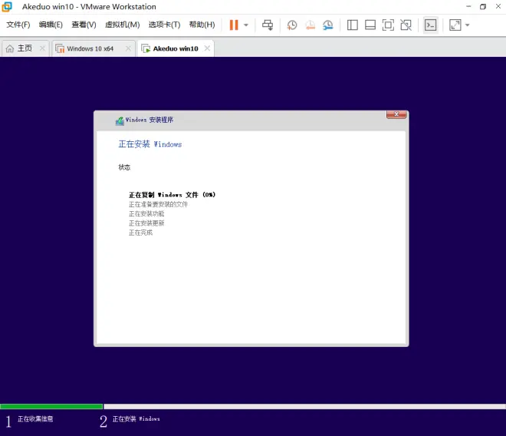Close the VMware Workstation window
Screen dimensions: 506x436
498,6
